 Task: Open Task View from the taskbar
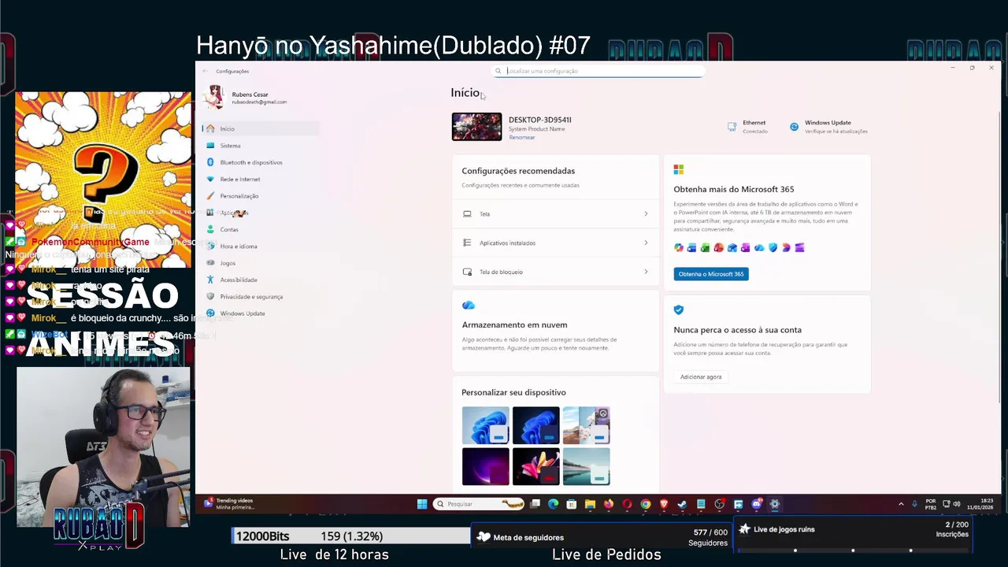click(x=535, y=504)
